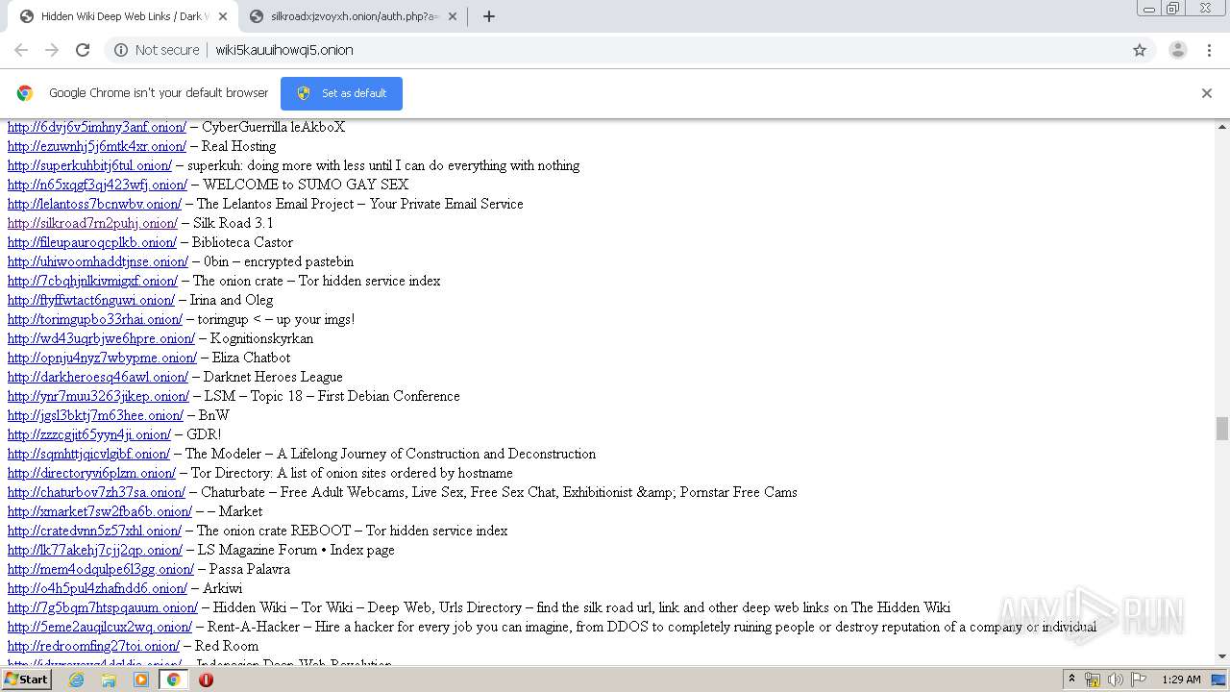This screenshot has height=692, width=1230.
Task: Launch Internet Explorer from the taskbar
Action: [x=76, y=680]
